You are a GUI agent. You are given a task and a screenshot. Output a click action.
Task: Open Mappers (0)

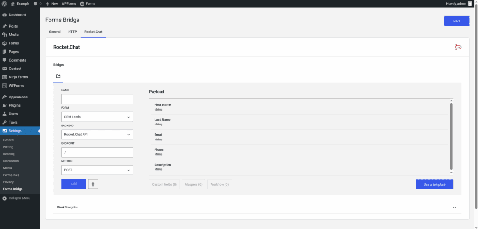tap(194, 184)
